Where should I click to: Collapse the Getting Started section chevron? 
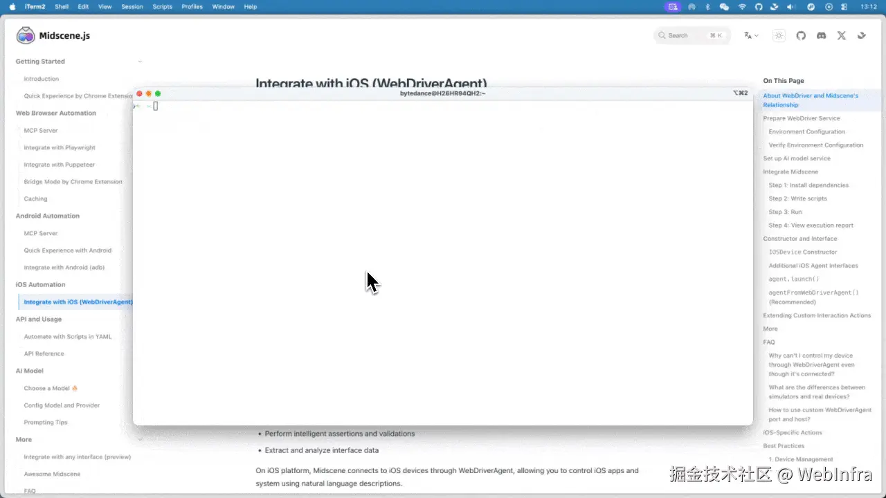click(140, 61)
